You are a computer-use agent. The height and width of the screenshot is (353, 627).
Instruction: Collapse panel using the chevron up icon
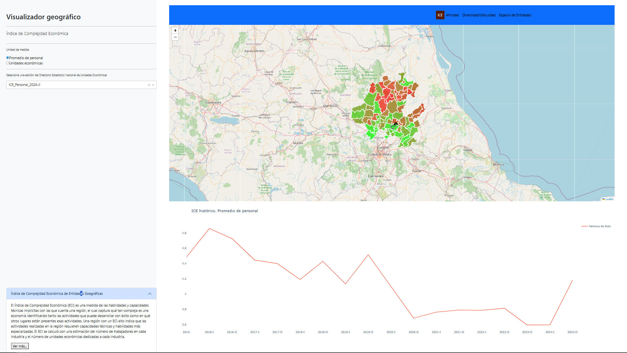[150, 294]
